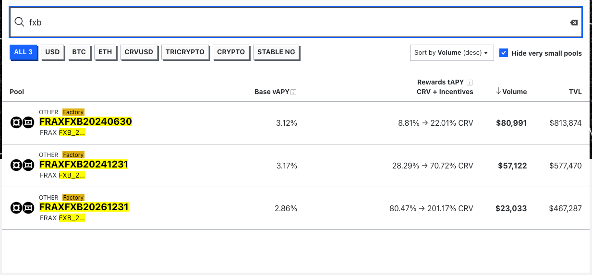Clear the search with the backspace icon
The height and width of the screenshot is (275, 592).
coord(574,23)
